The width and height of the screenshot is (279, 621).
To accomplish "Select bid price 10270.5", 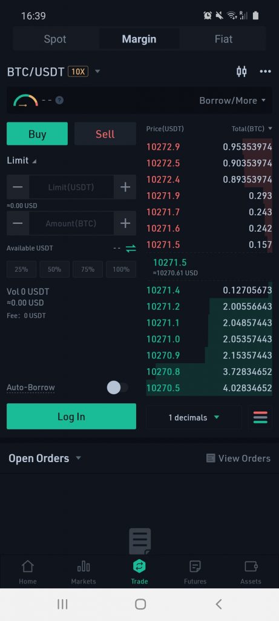I will pyautogui.click(x=163, y=388).
